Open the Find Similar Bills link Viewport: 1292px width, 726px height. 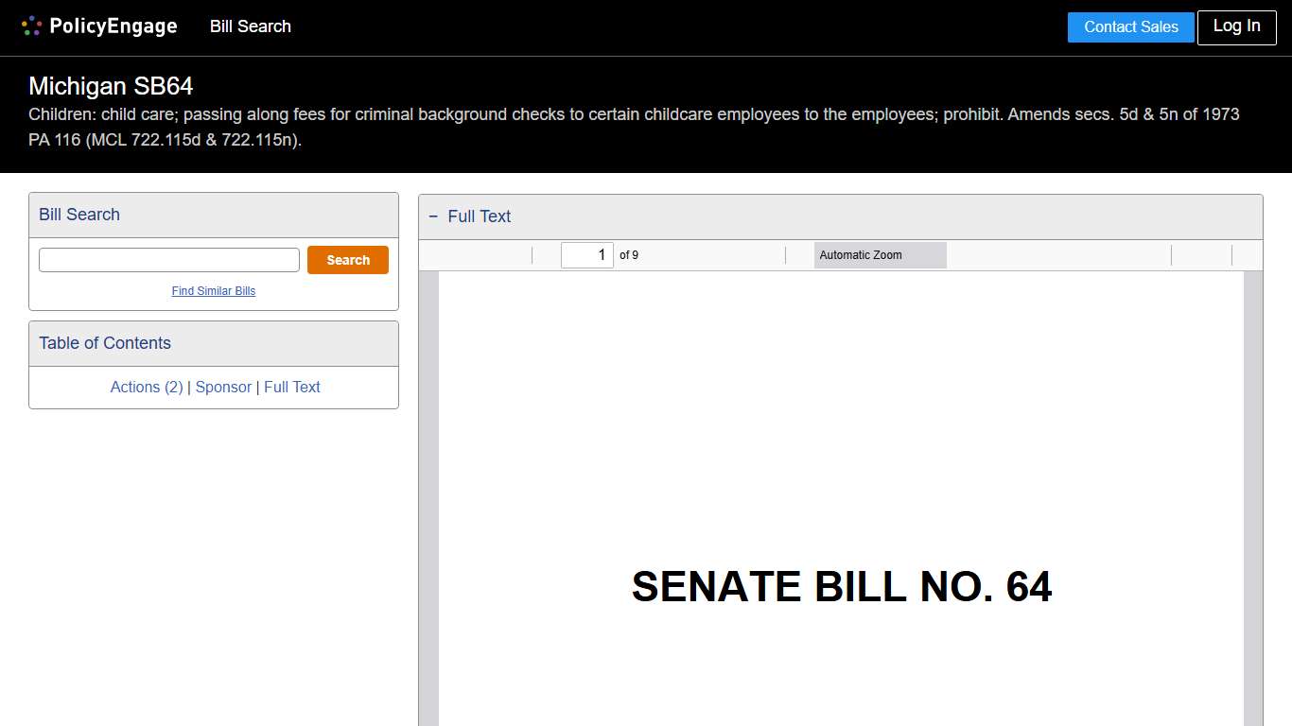point(213,291)
